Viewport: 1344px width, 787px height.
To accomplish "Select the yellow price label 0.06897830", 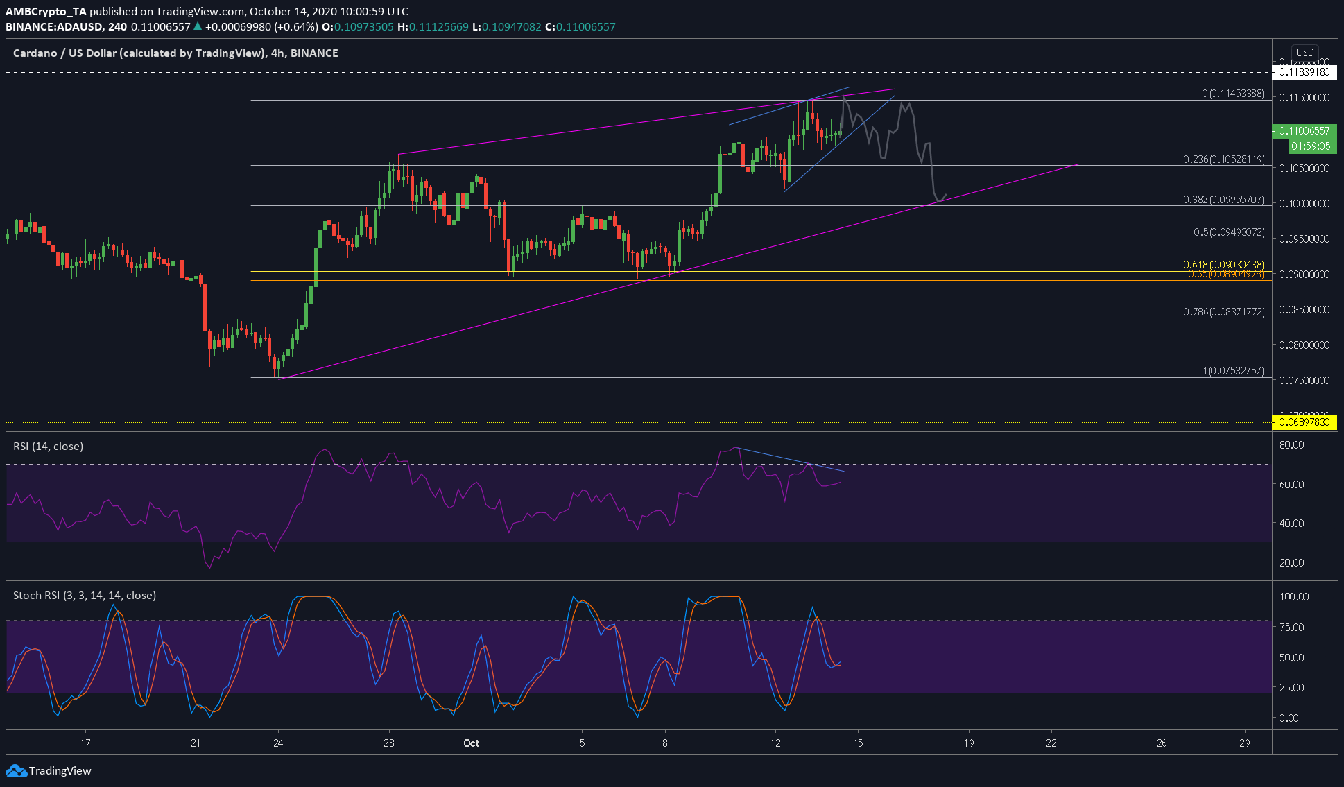I will [x=1303, y=422].
